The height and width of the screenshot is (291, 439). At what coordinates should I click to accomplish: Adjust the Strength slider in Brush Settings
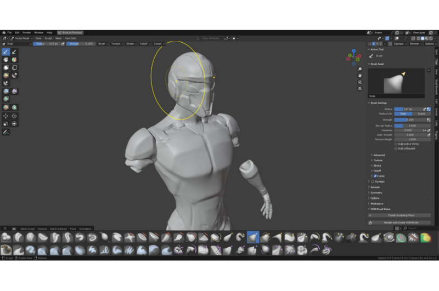409,119
